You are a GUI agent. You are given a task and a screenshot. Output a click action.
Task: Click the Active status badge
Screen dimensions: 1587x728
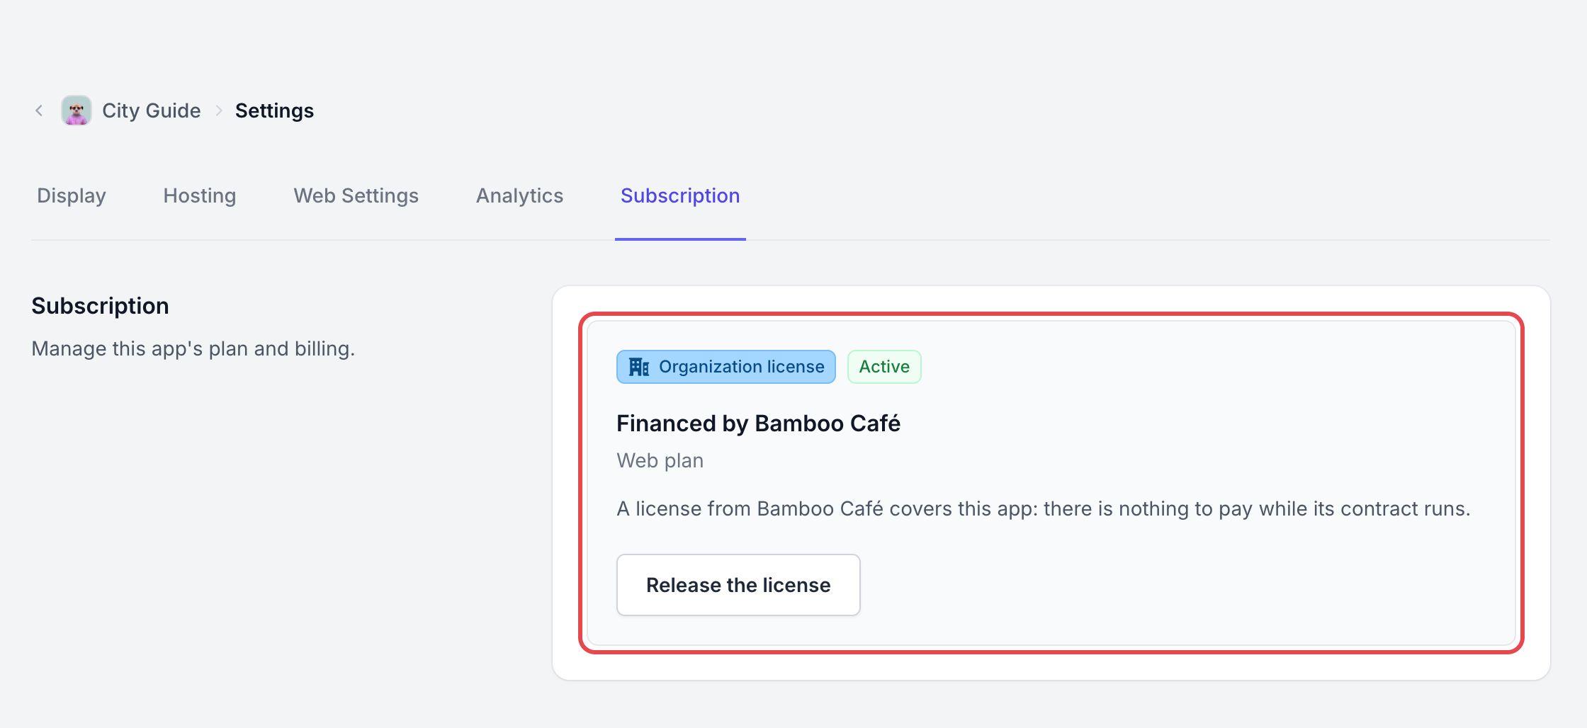[884, 367]
